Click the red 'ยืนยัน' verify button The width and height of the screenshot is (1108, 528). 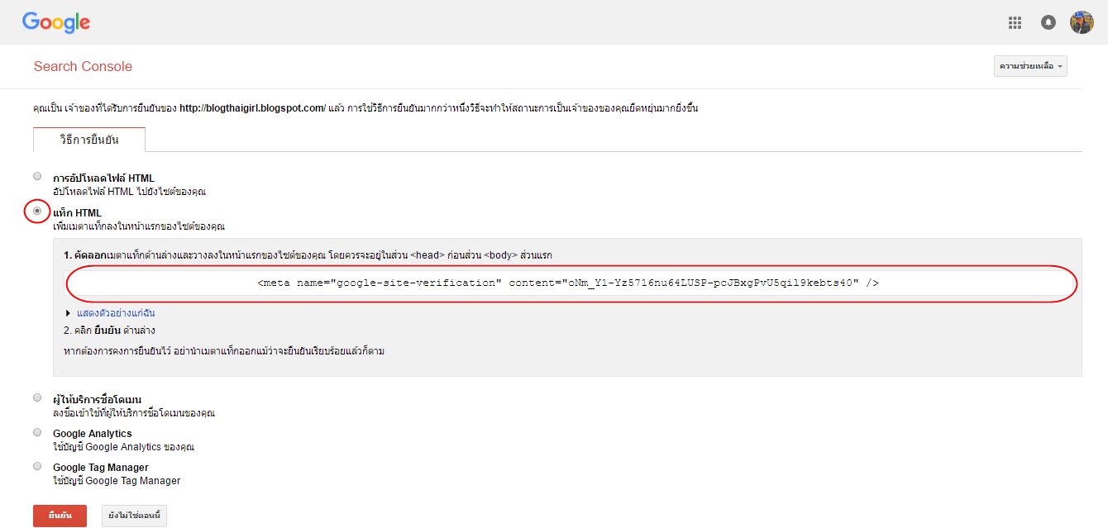[x=60, y=516]
